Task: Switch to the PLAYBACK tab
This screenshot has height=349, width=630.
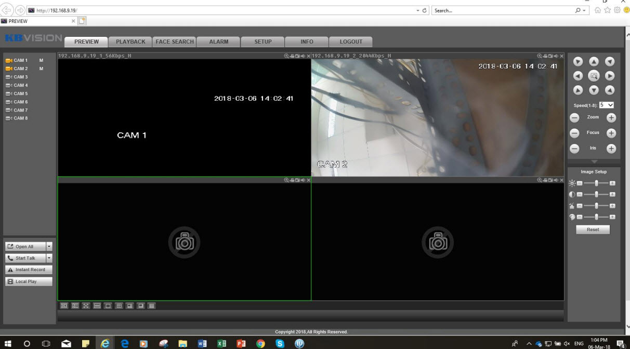Action: click(x=130, y=42)
